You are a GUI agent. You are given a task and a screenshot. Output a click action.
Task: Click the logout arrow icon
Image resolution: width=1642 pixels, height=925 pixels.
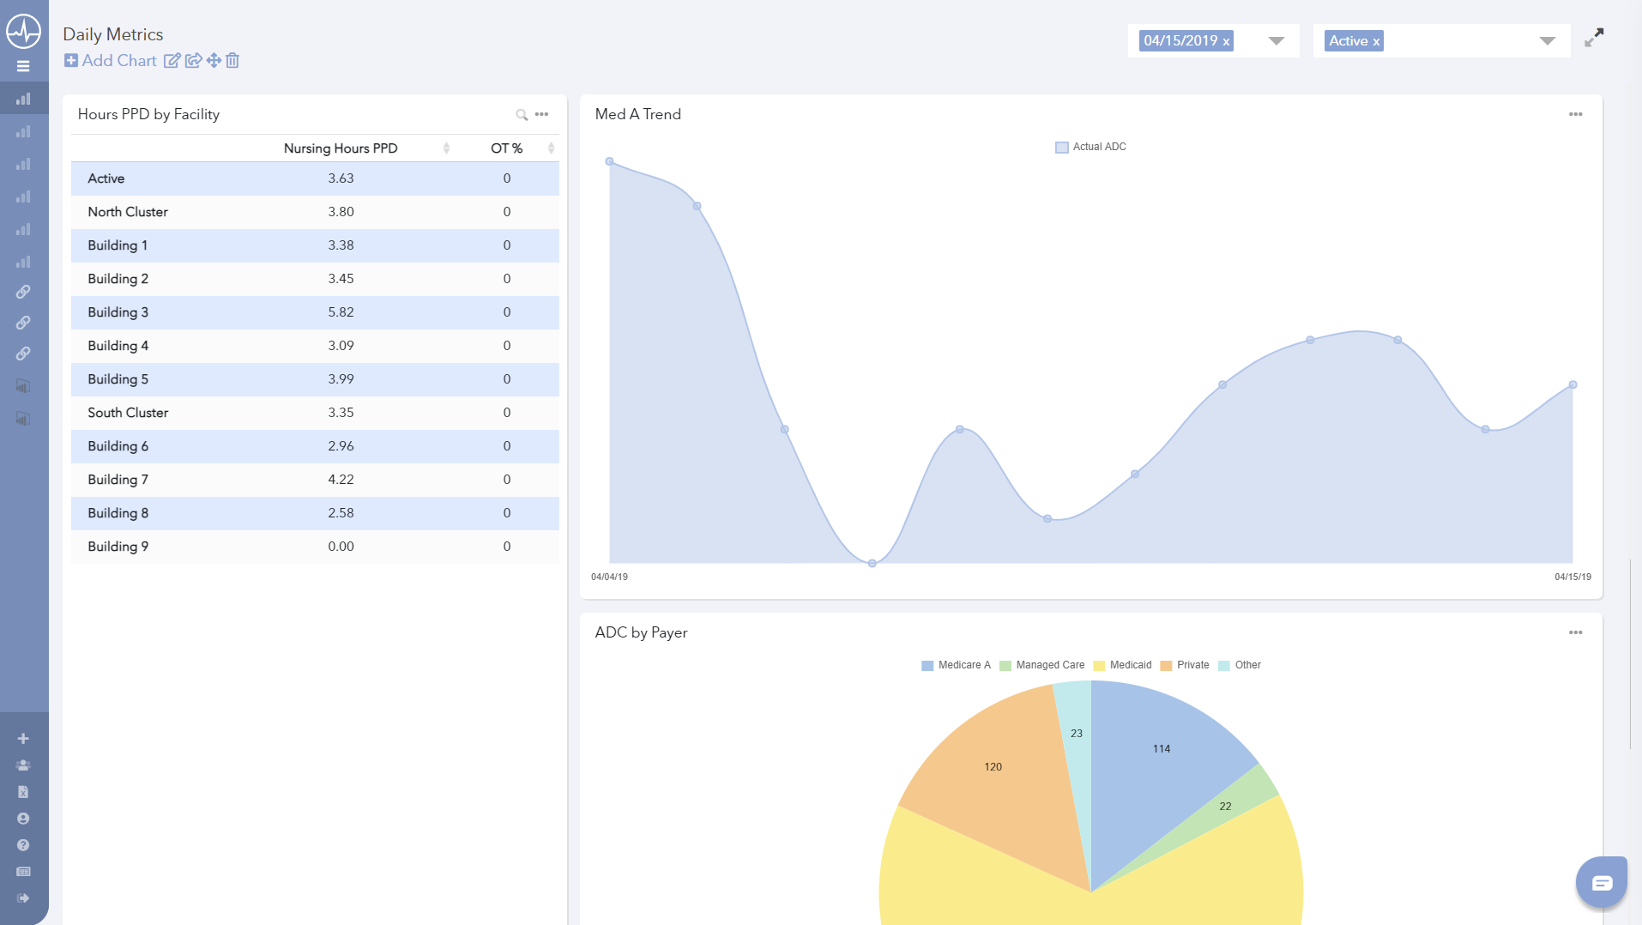pos(23,898)
